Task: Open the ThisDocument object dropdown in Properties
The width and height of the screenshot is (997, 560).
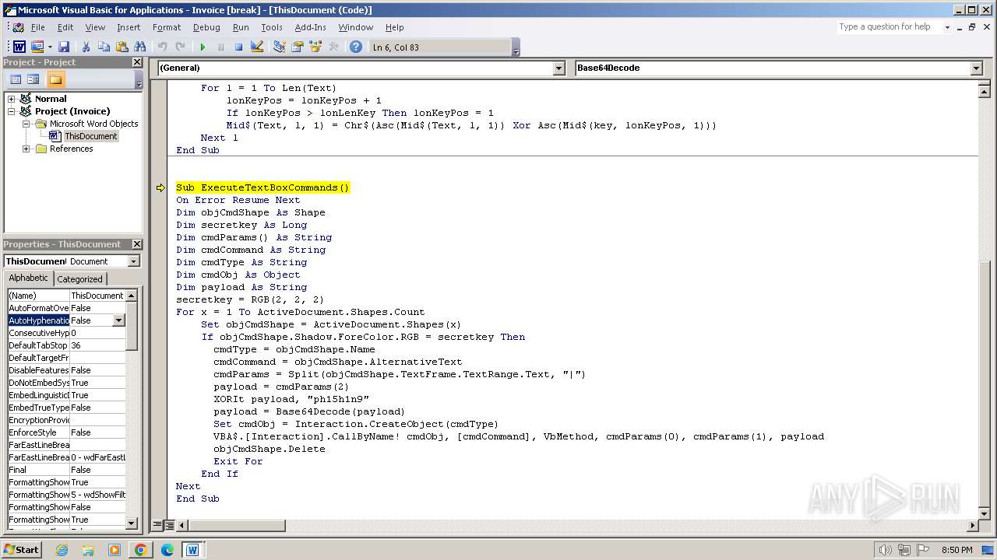Action: pyautogui.click(x=133, y=261)
